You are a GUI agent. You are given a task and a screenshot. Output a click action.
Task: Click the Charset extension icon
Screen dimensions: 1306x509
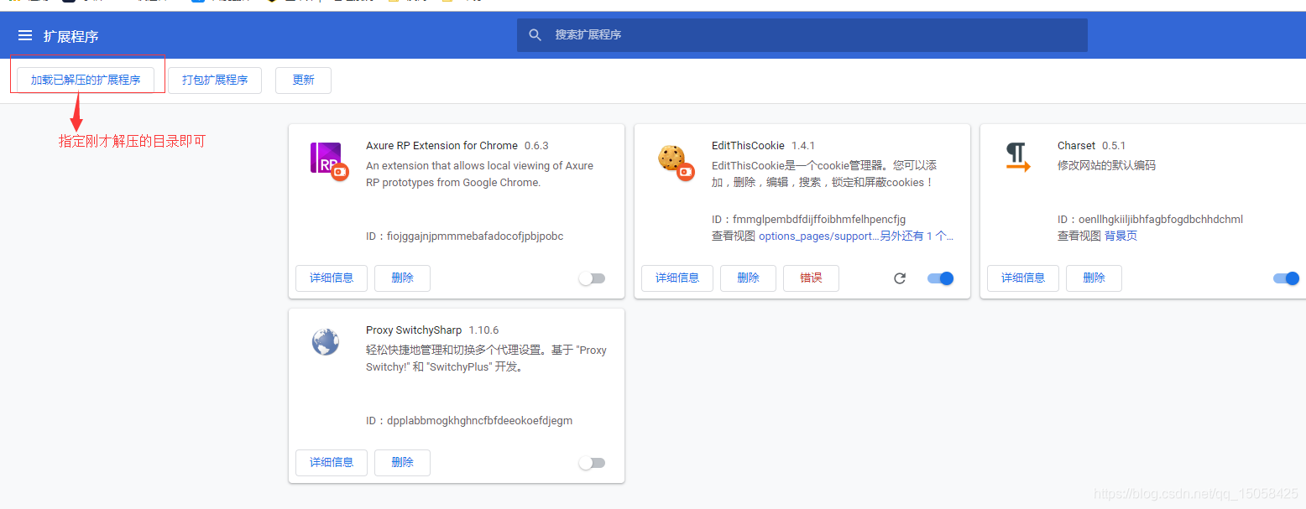(x=1017, y=157)
